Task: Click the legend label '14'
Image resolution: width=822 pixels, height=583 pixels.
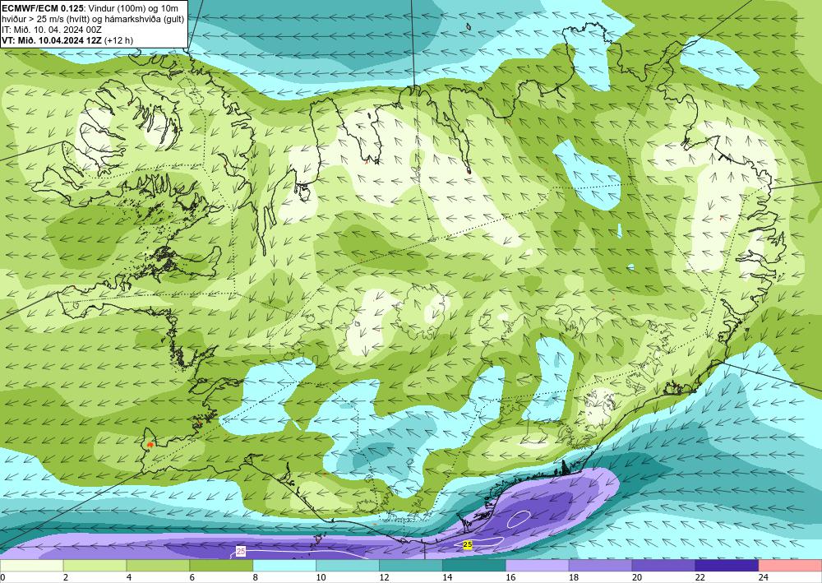Action: coord(447,578)
